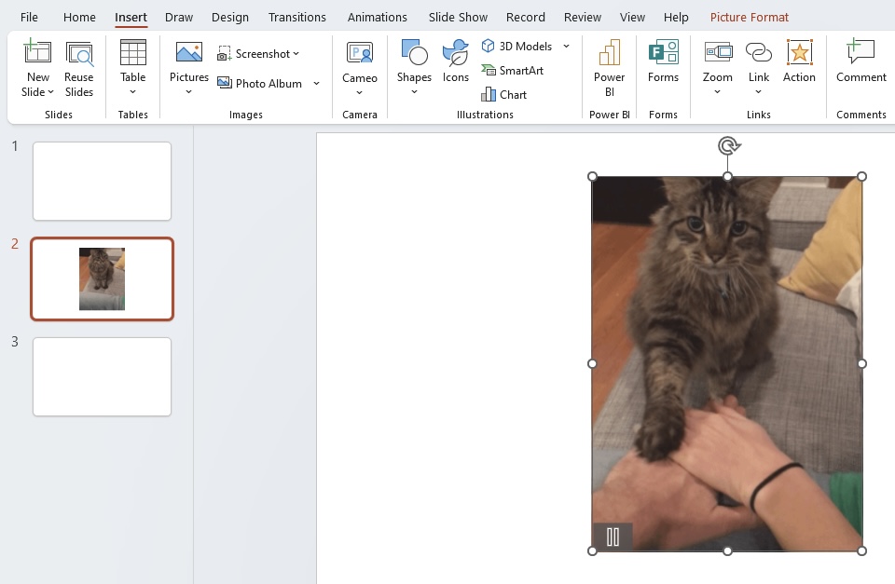Insert a SmartArt graphic
Image resolution: width=895 pixels, height=584 pixels.
coord(513,70)
